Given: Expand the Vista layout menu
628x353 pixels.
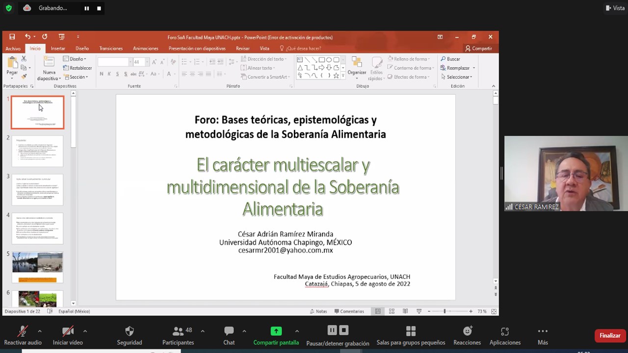Looking at the screenshot, I should coord(615,8).
